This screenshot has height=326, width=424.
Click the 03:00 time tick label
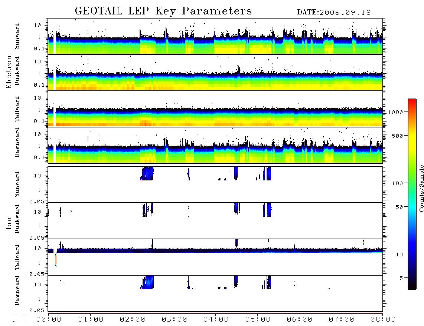(174, 320)
